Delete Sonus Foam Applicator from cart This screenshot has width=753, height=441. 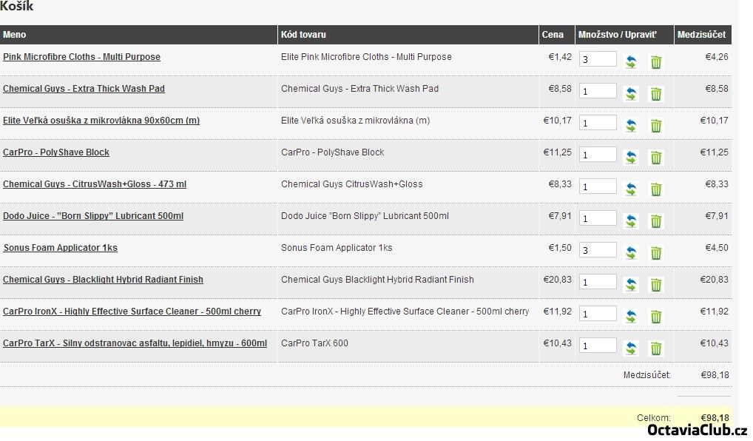(x=655, y=253)
